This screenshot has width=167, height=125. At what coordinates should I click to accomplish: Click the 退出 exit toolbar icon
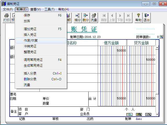coord(147,18)
